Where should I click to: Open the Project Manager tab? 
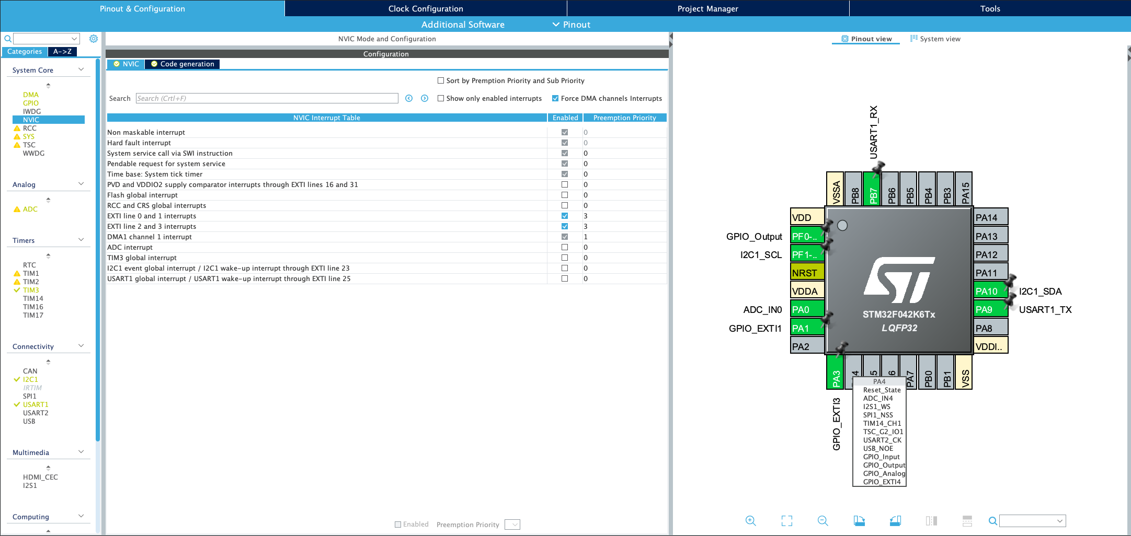click(x=708, y=8)
